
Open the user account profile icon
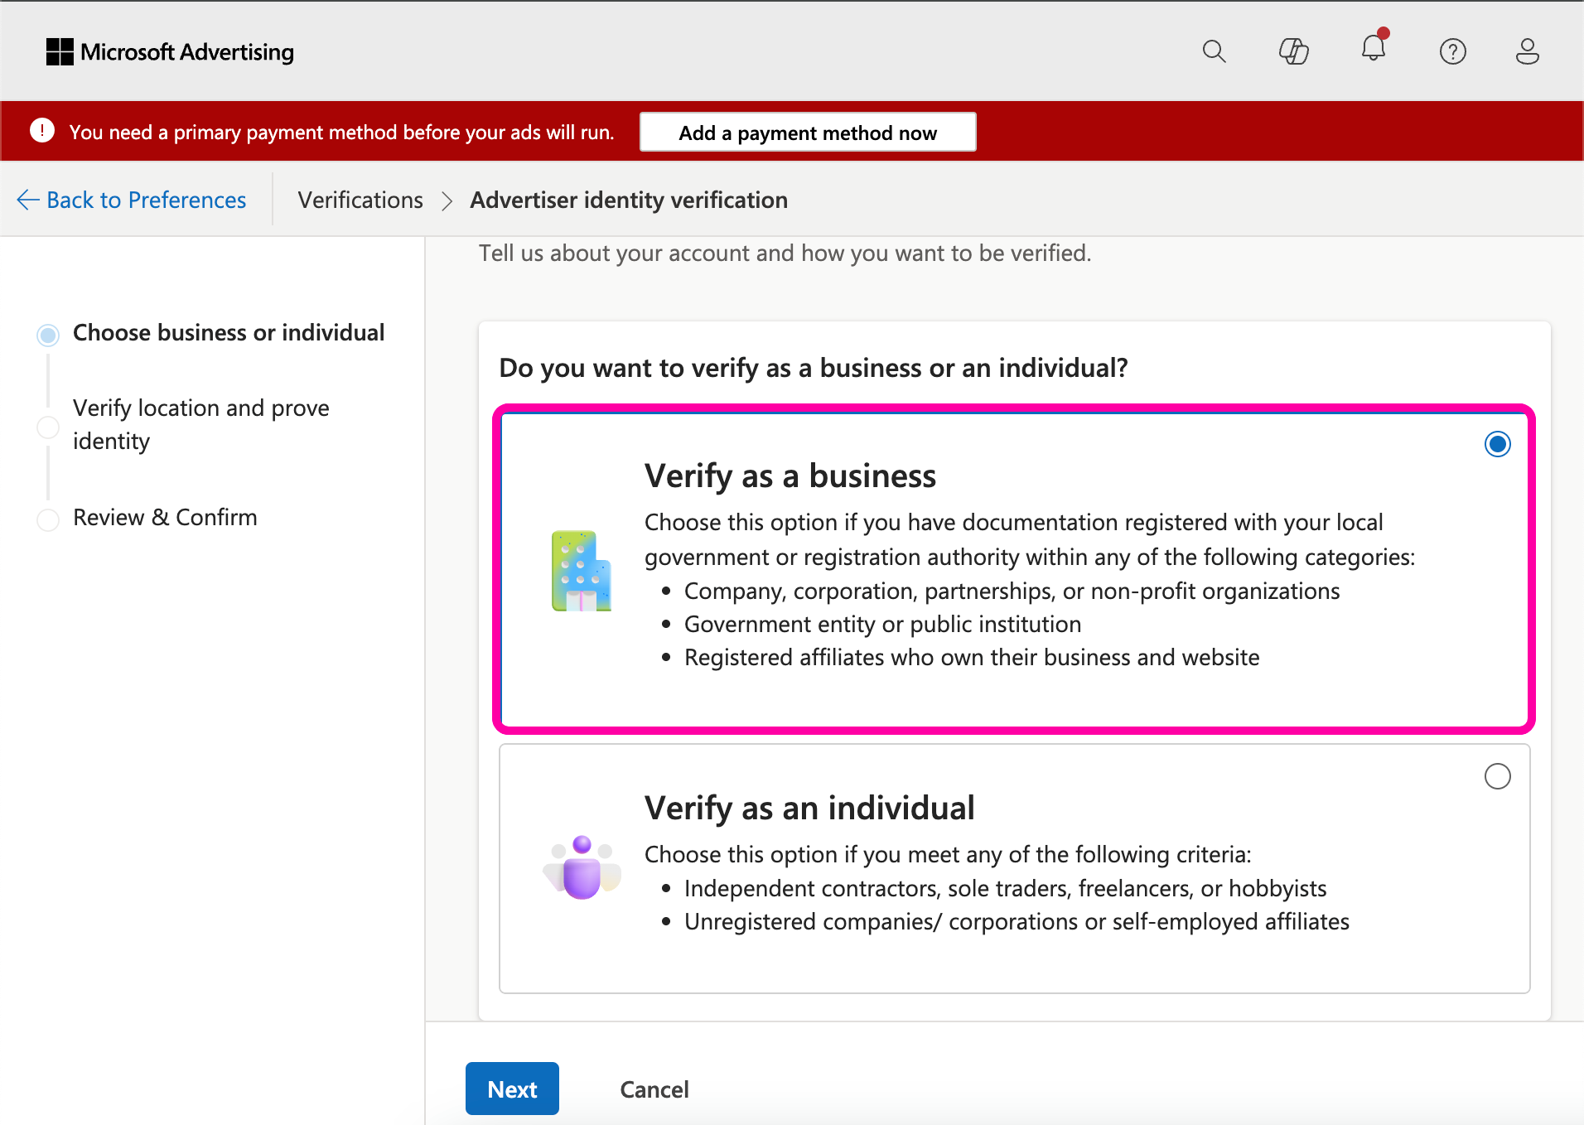coord(1527,51)
